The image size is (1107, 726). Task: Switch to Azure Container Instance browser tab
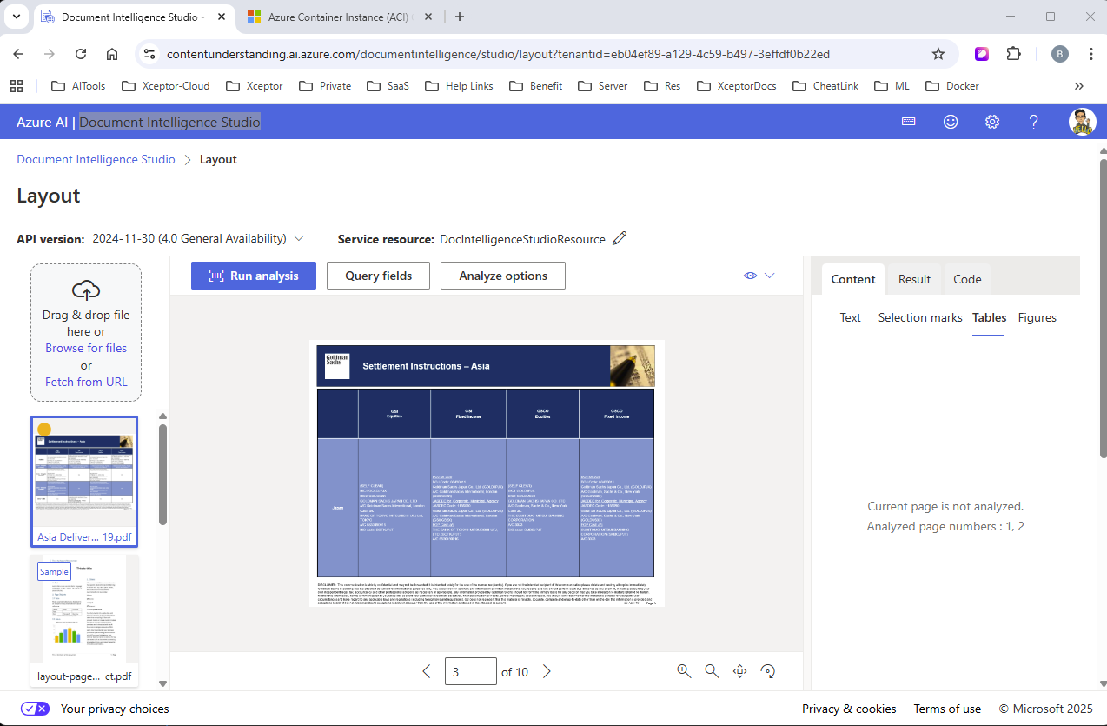point(341,17)
